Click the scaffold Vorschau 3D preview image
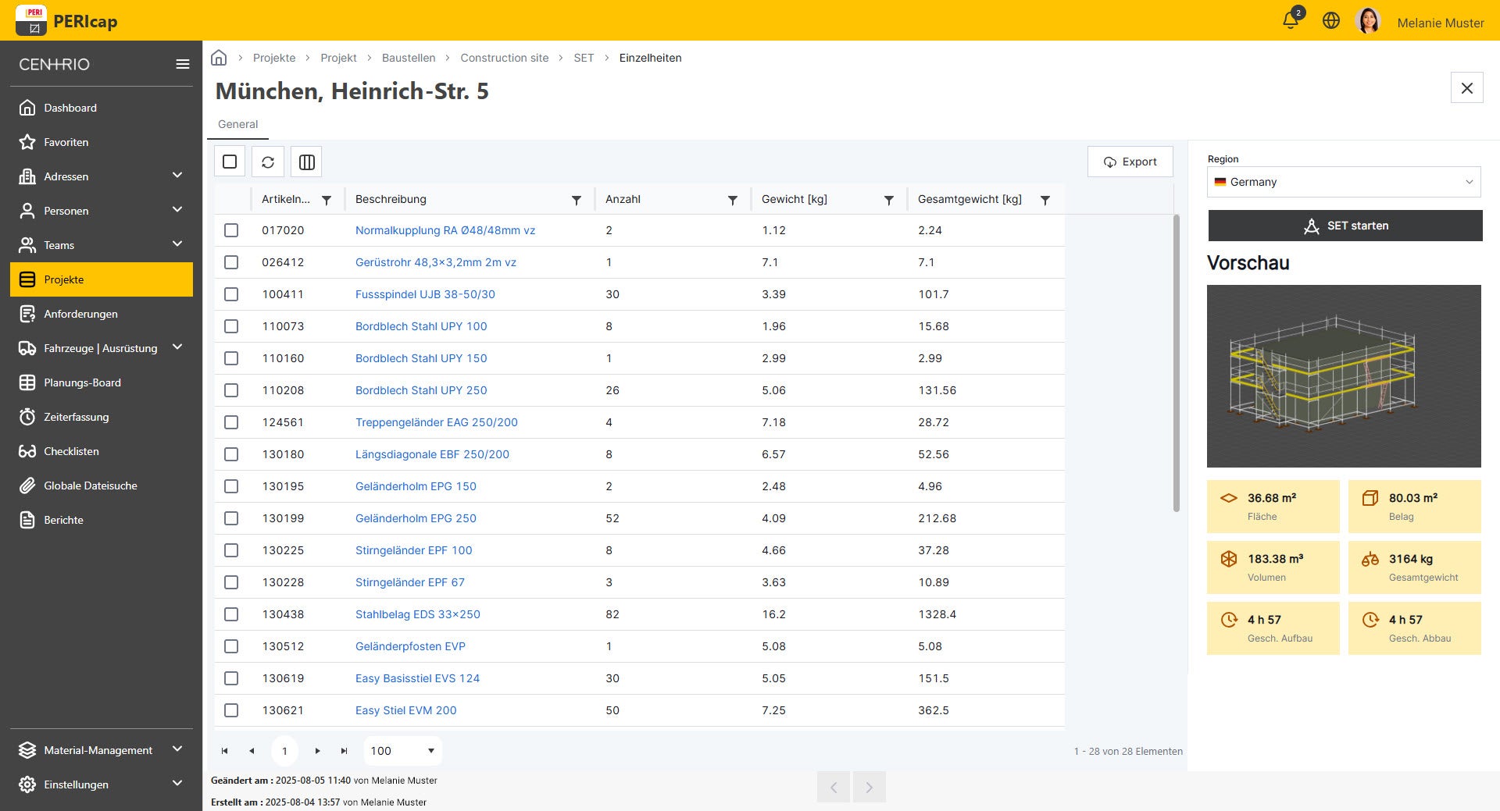Image resolution: width=1500 pixels, height=811 pixels. (1343, 375)
